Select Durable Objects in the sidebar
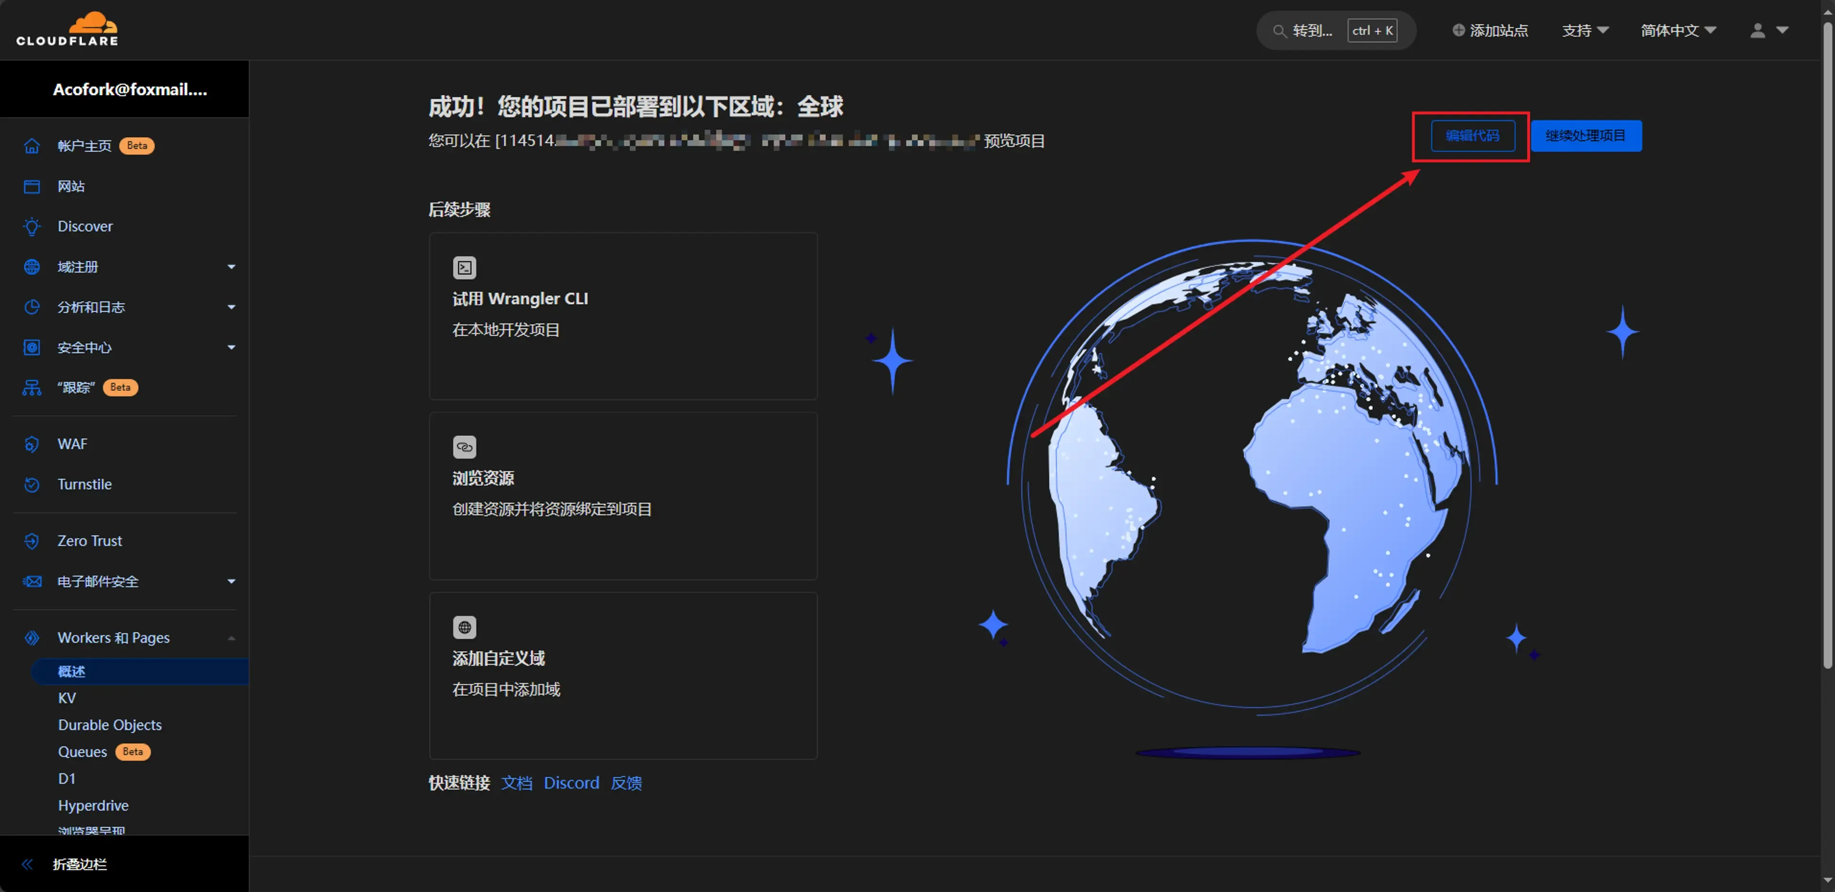Image resolution: width=1835 pixels, height=892 pixels. tap(110, 725)
